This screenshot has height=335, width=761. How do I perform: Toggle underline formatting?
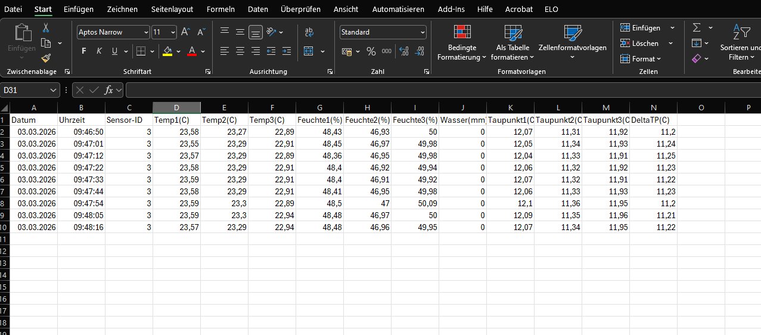(114, 51)
